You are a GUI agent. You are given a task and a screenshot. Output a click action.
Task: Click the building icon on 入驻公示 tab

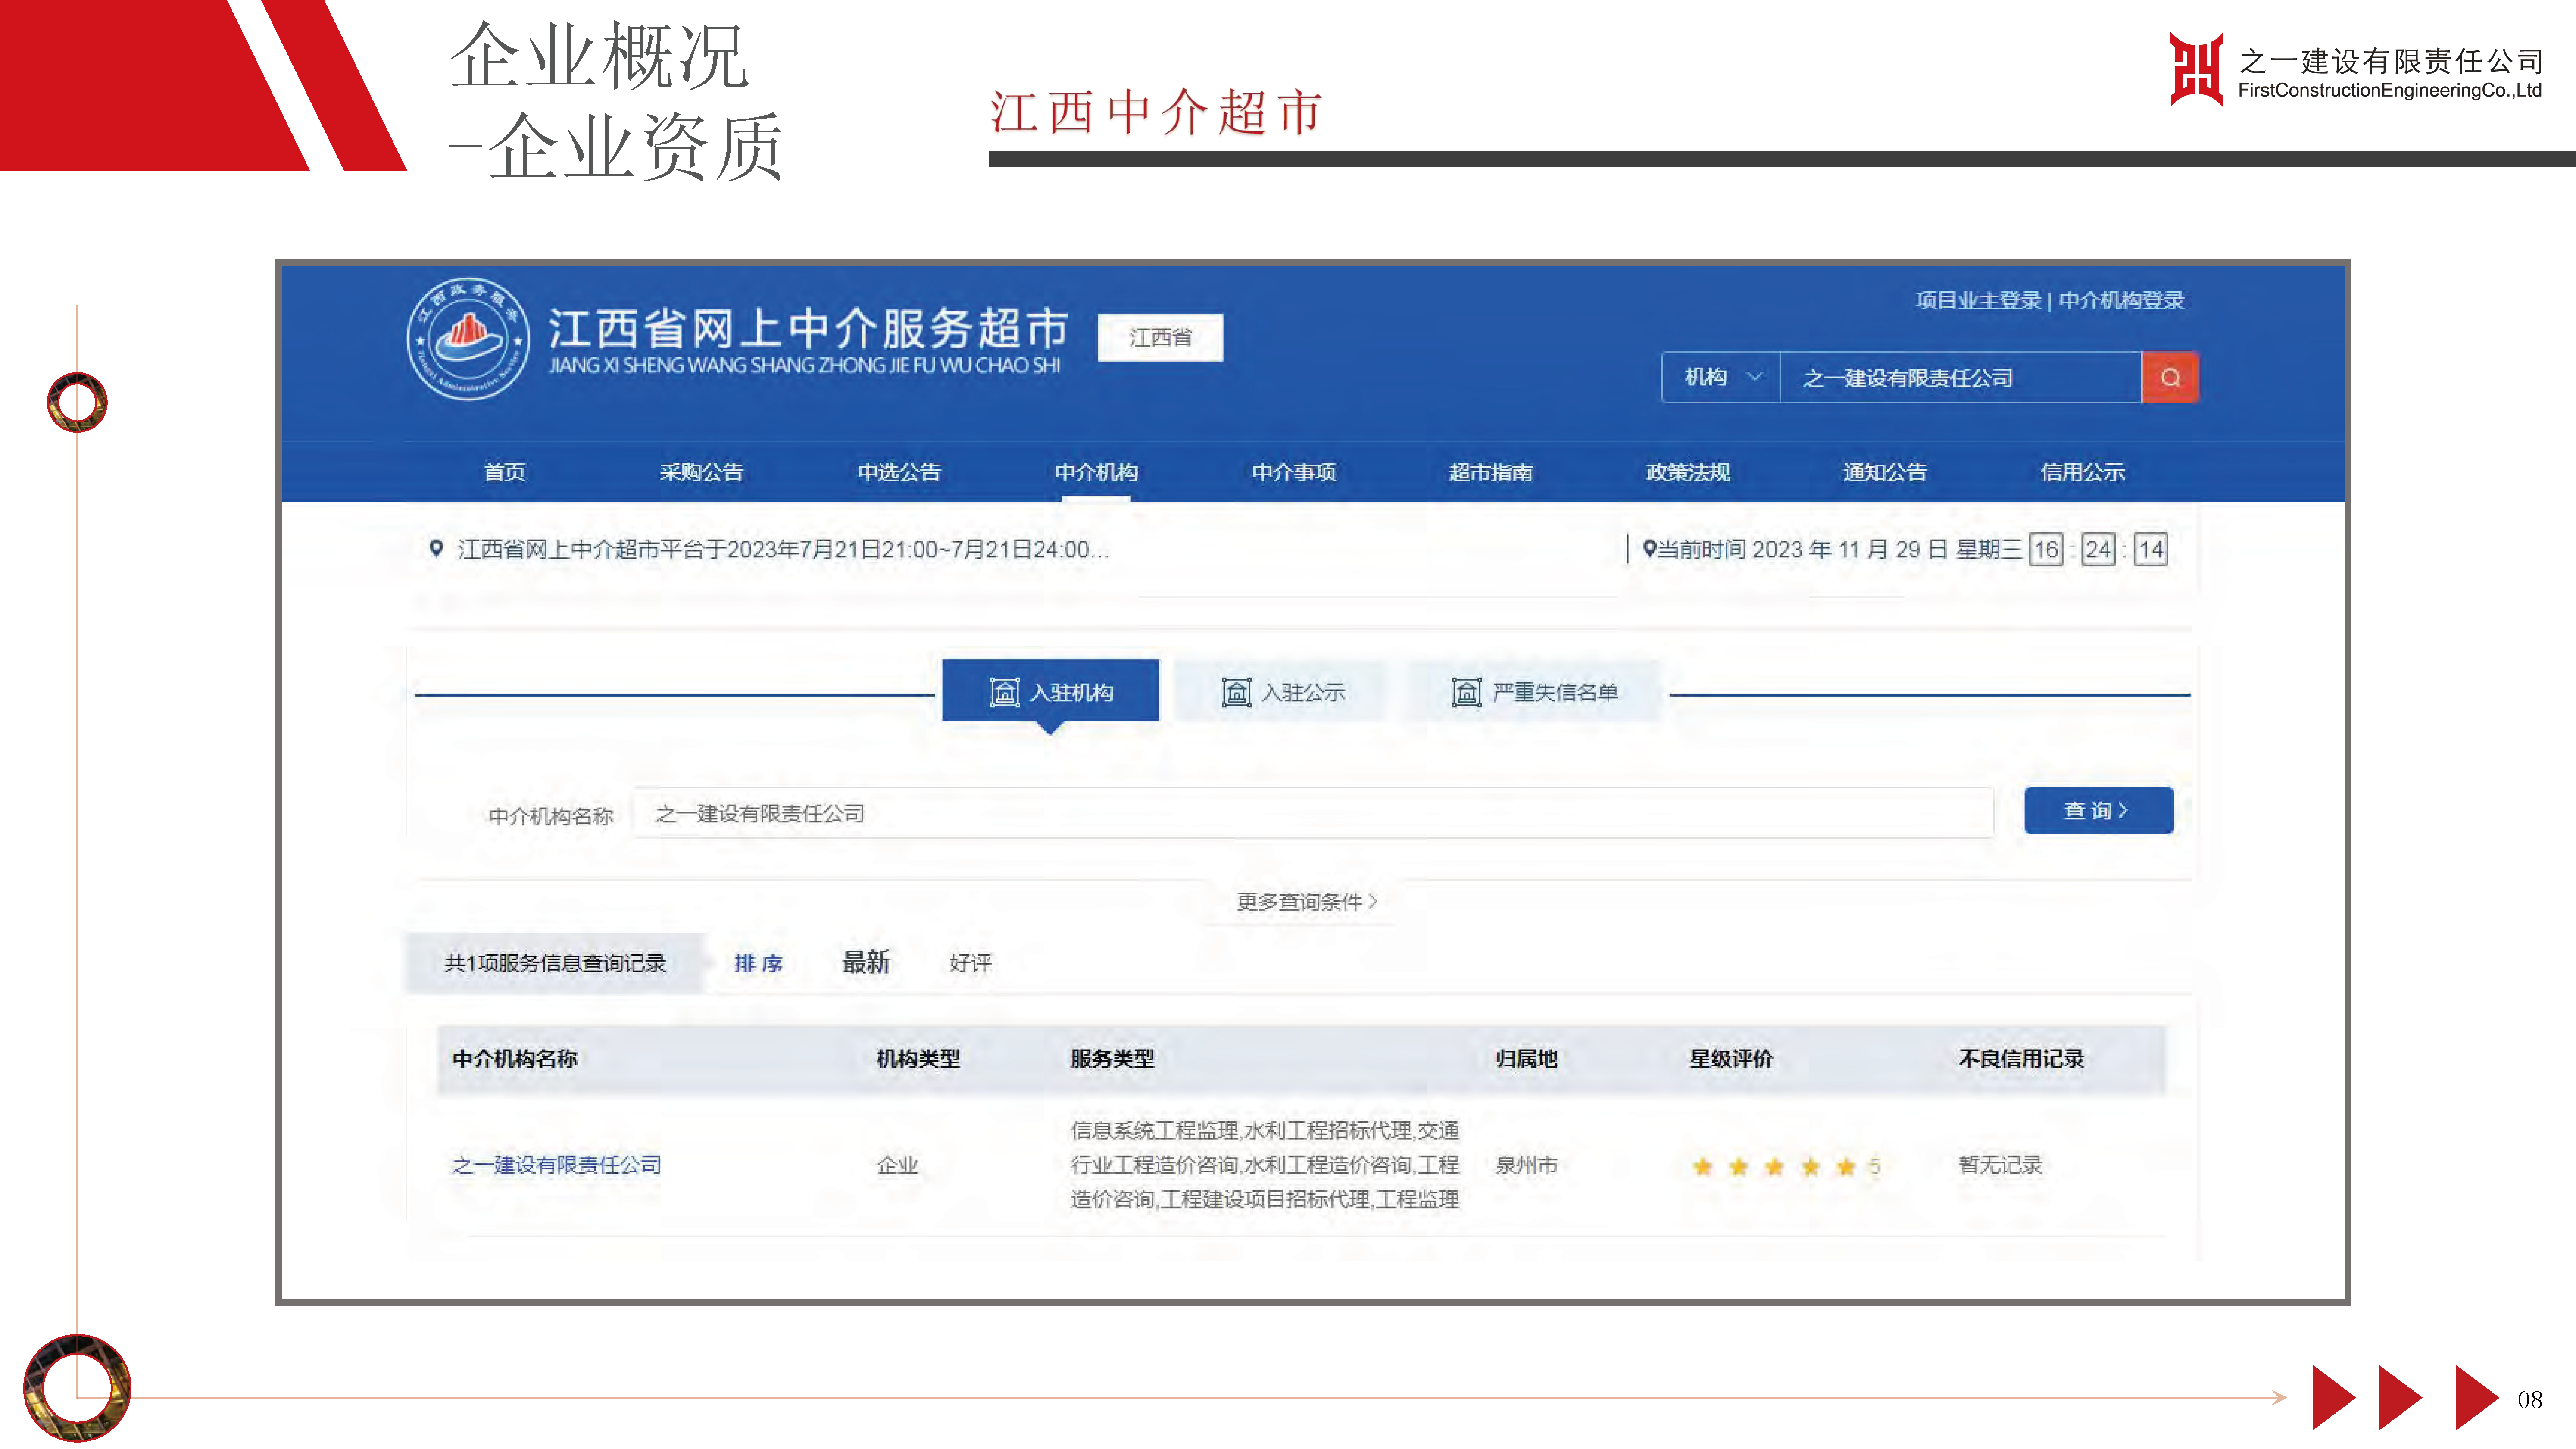1236,692
